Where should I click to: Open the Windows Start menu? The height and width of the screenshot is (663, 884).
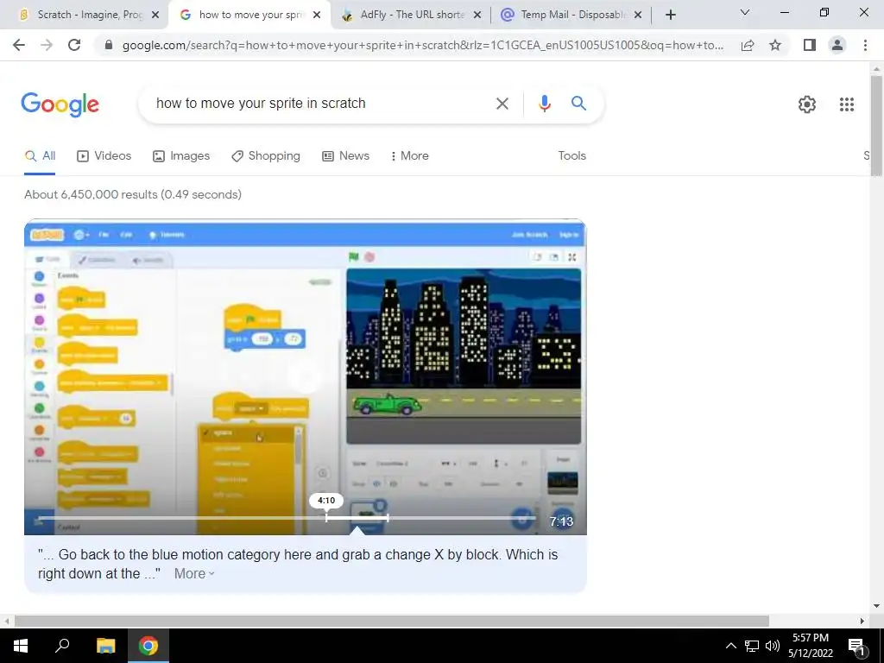coord(21,646)
